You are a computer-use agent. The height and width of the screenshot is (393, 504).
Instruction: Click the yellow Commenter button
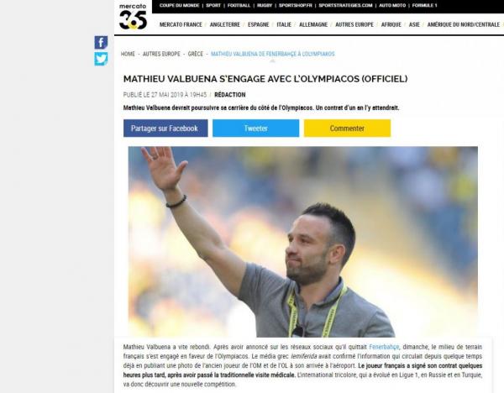pyautogui.click(x=348, y=128)
